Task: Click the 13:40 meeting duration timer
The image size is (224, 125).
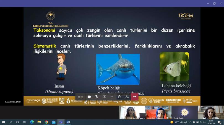Action: [x=80, y=97]
